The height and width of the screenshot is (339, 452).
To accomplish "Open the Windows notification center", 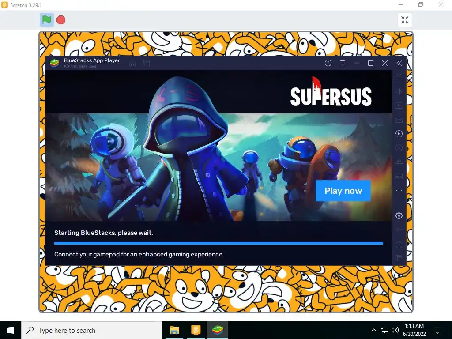I will pyautogui.click(x=437, y=330).
